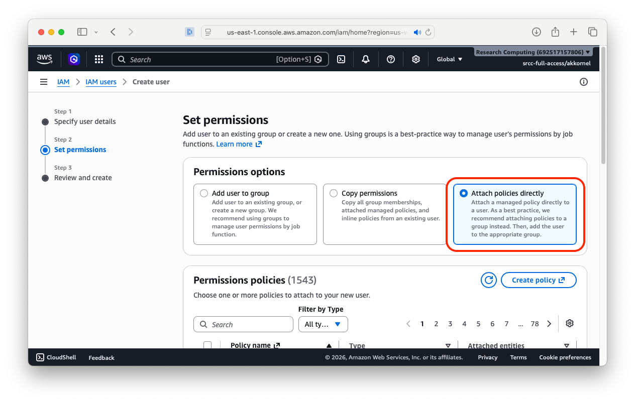Open policy table preferences gear
The width and height of the screenshot is (635, 403).
point(570,324)
